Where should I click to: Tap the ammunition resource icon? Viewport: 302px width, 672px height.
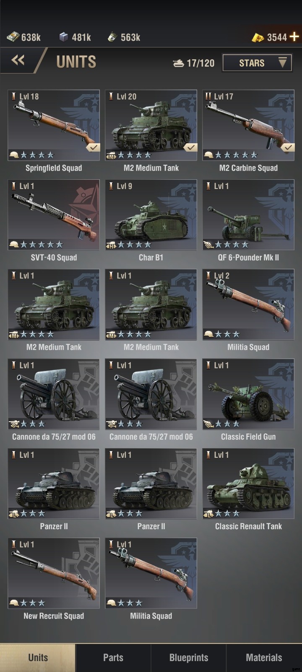point(112,37)
